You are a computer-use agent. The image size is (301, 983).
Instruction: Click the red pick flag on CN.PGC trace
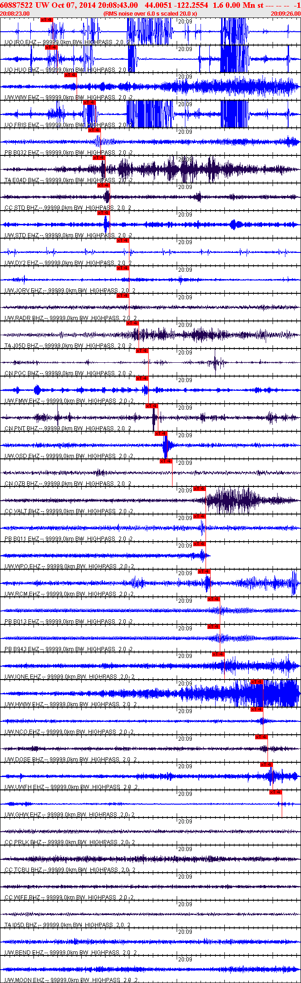(142, 351)
